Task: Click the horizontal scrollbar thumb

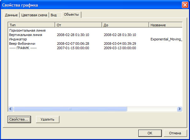Action: point(70,109)
